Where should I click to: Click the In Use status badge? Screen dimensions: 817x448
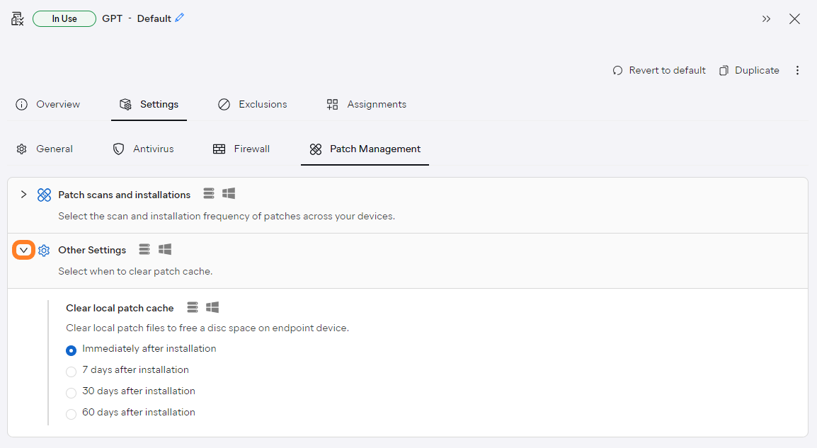64,18
